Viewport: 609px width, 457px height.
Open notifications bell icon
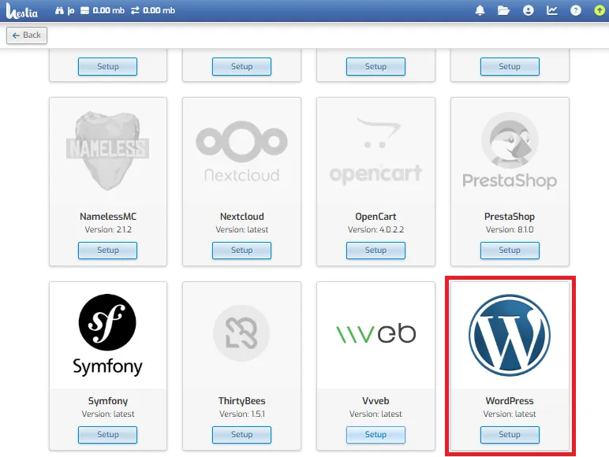[x=480, y=10]
